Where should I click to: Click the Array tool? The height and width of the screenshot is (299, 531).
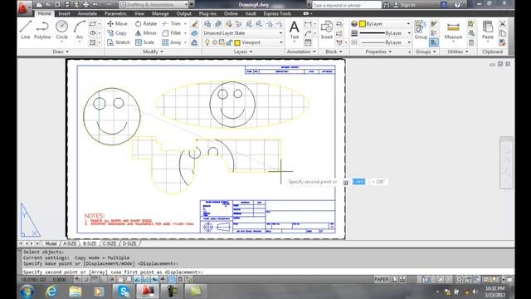[172, 42]
